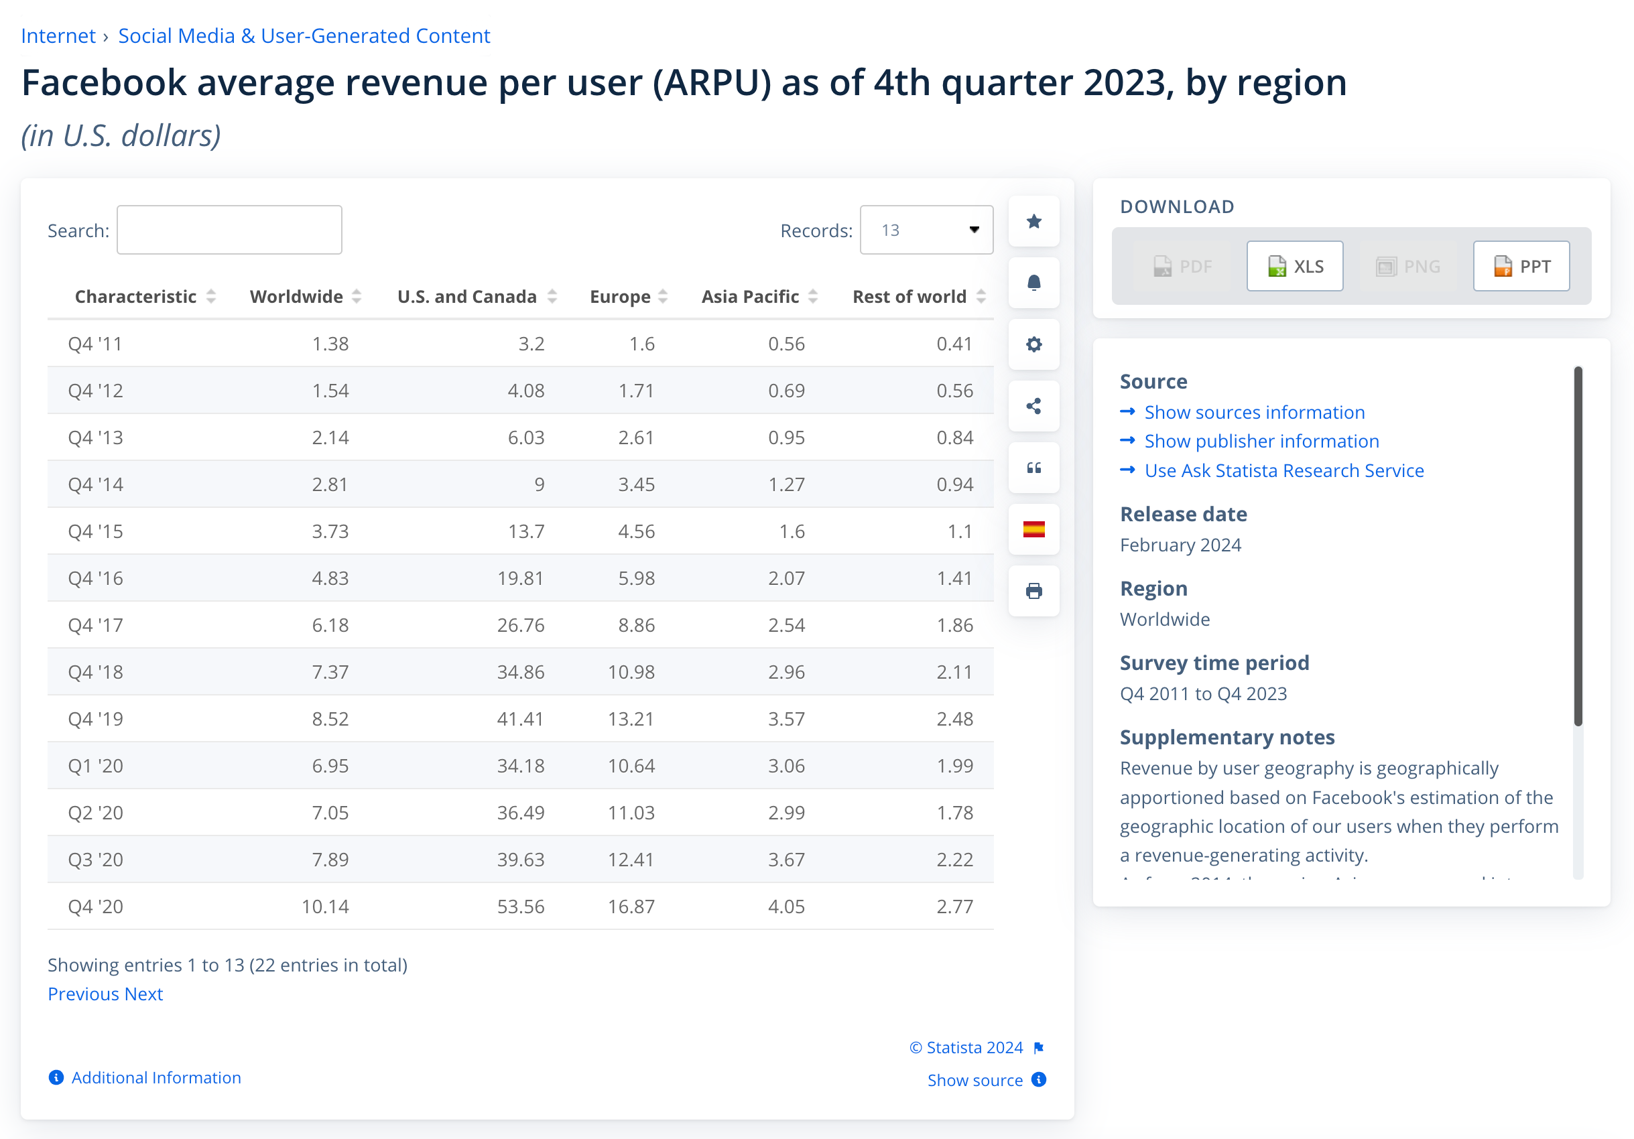Open Show sources information link
The image size is (1634, 1139).
point(1254,413)
